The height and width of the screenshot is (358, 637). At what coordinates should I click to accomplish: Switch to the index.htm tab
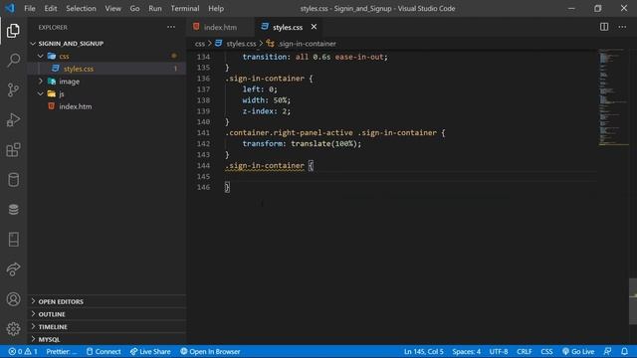pos(221,27)
